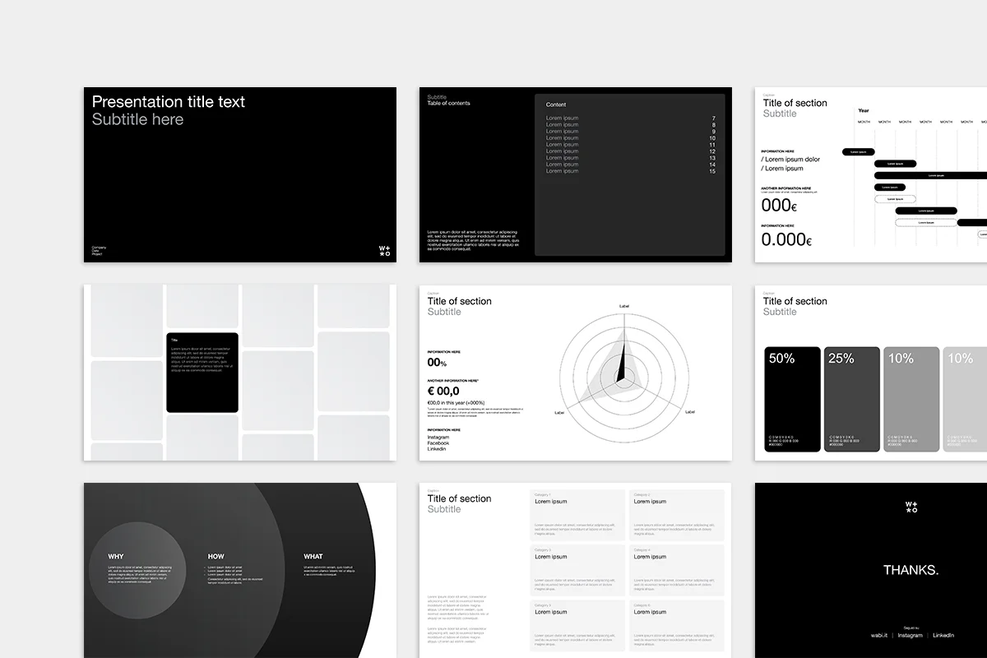Click the logo above THANKS text
Viewport: 987px width, 658px height.
click(x=911, y=507)
